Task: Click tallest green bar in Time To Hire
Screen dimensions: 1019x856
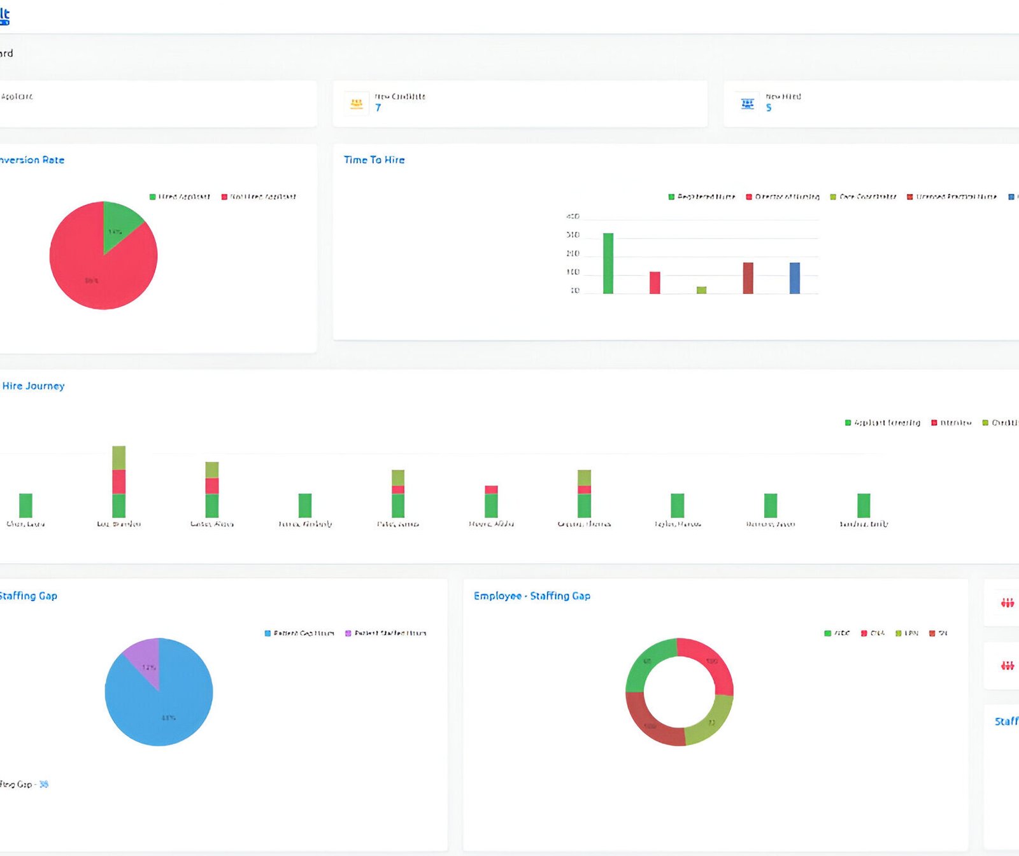Action: tap(608, 263)
